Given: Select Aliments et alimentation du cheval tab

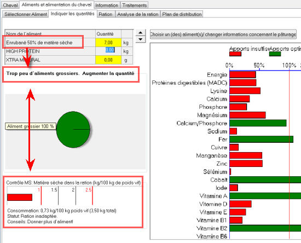Looking at the screenshot, I should click(56, 4).
